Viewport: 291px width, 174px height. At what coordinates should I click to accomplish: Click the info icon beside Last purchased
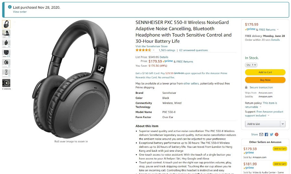10,7
